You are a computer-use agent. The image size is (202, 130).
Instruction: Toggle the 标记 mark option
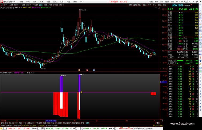pyautogui.click(x=154, y=5)
